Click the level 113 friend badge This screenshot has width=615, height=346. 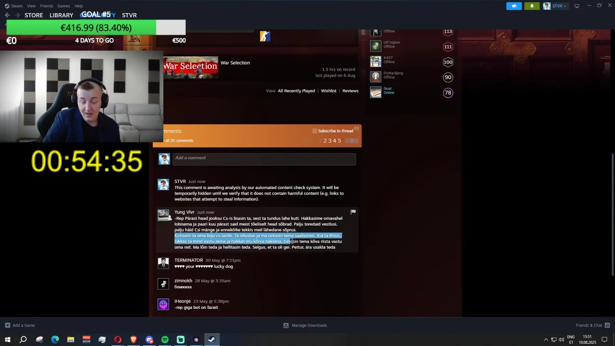[448, 32]
